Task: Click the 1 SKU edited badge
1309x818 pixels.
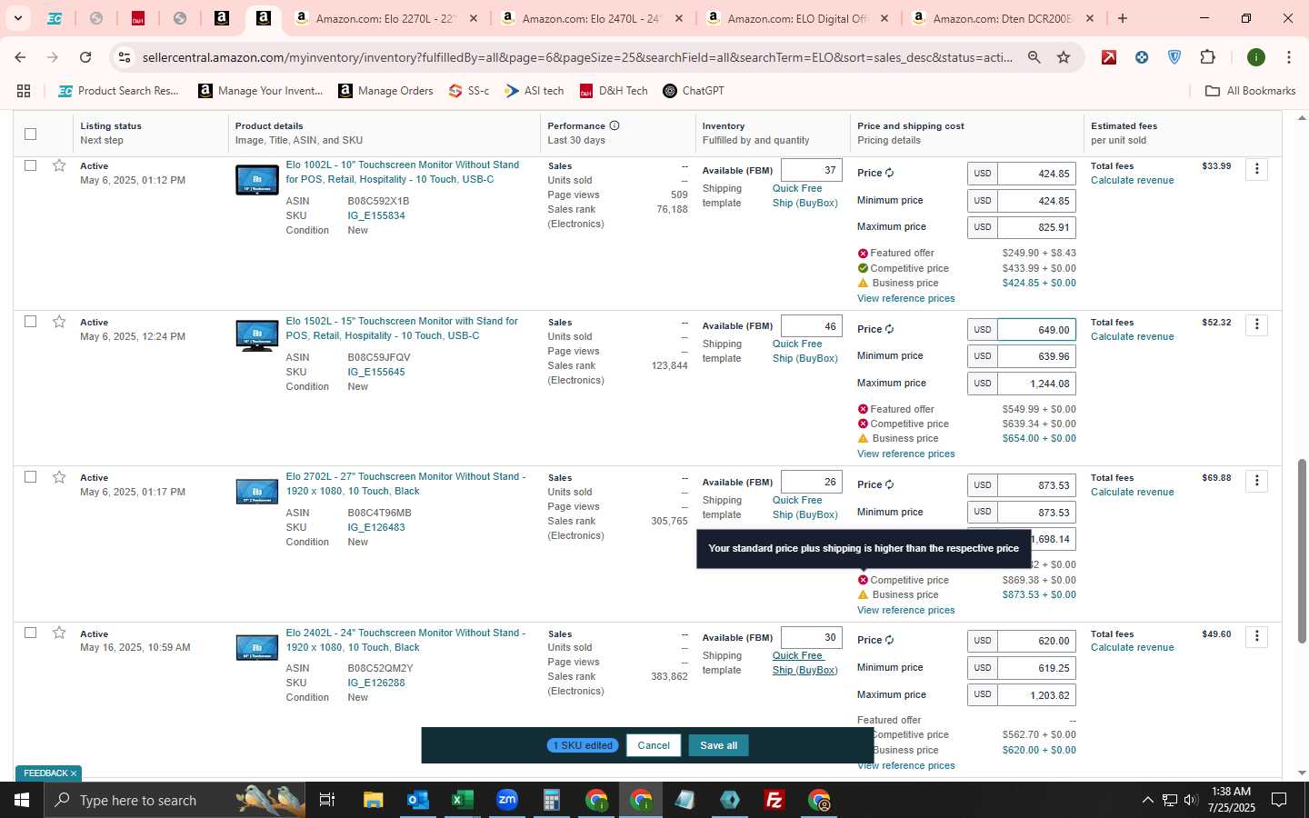Action: (583, 745)
